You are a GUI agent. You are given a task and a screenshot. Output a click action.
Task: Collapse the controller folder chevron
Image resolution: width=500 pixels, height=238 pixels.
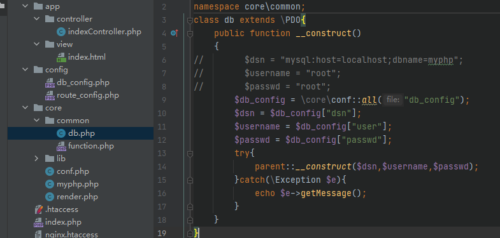coord(37,19)
